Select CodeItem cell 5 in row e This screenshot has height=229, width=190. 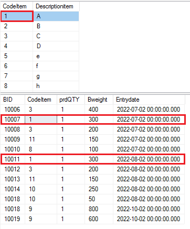17,56
